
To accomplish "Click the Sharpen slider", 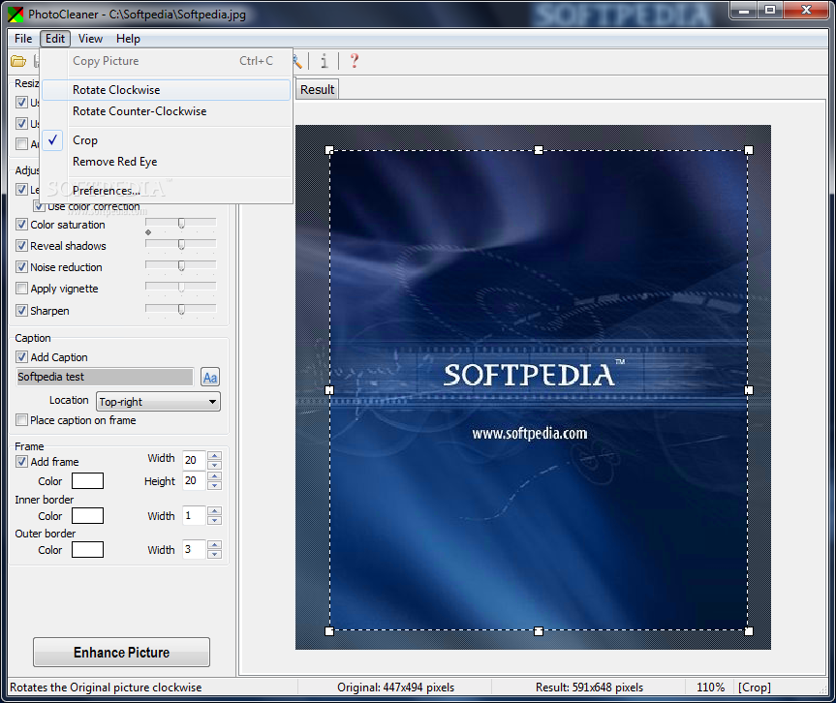I will 181,309.
